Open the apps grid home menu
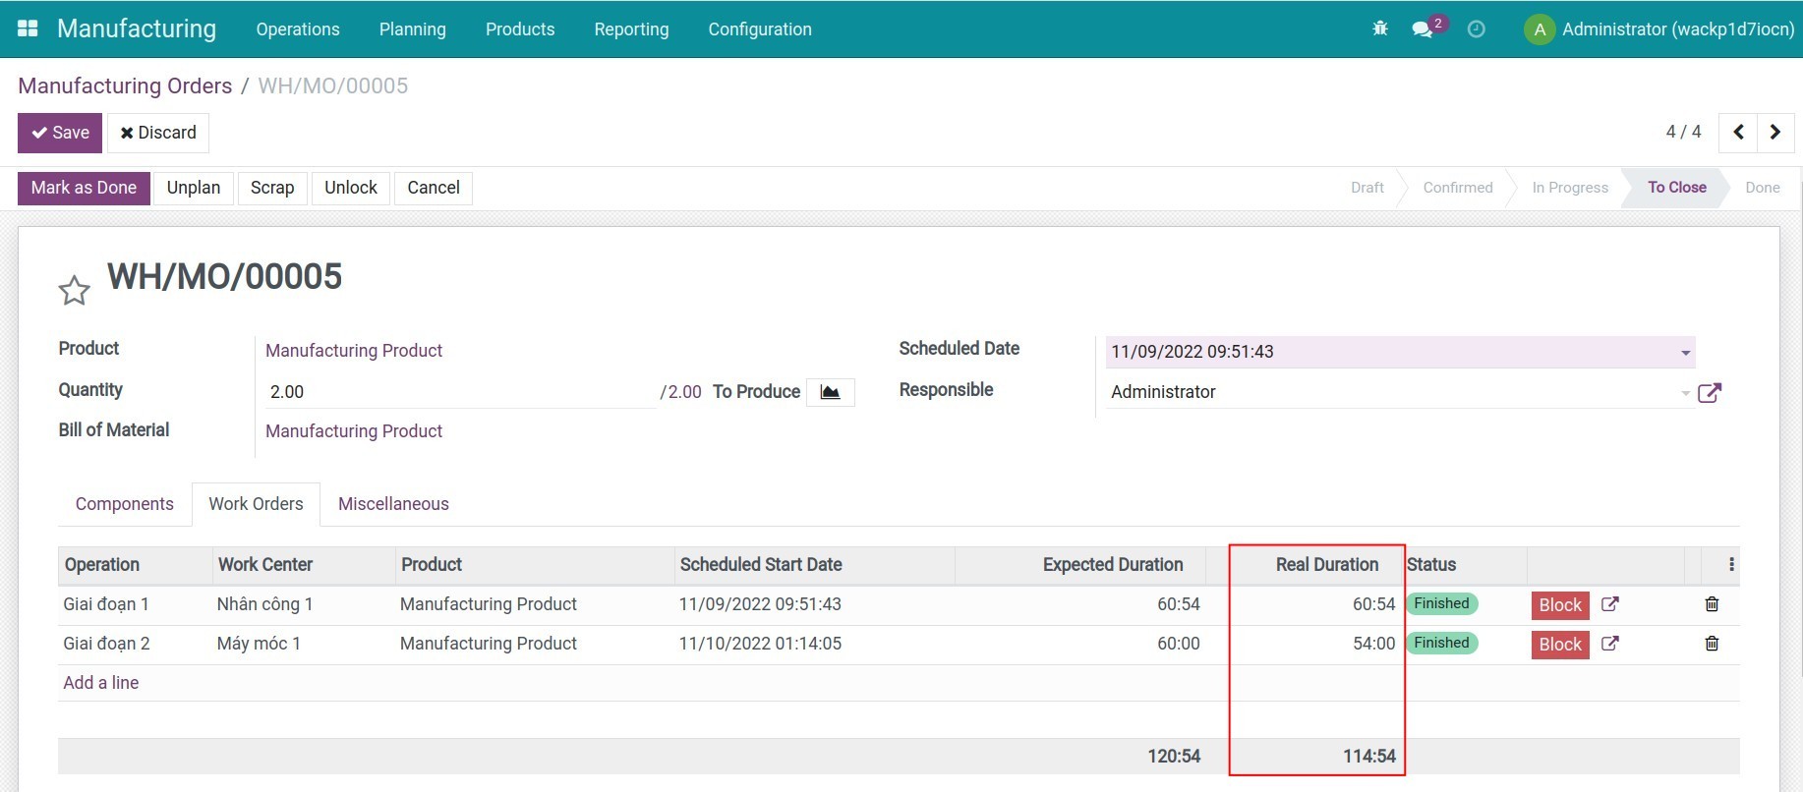 (x=28, y=28)
